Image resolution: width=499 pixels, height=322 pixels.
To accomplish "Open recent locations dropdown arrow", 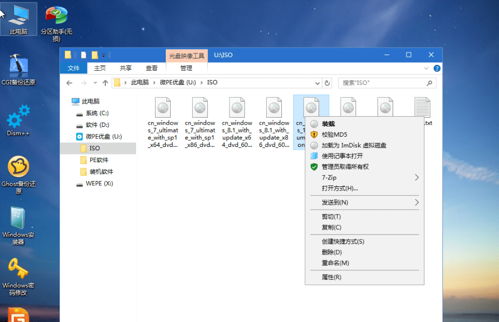I will click(x=95, y=83).
